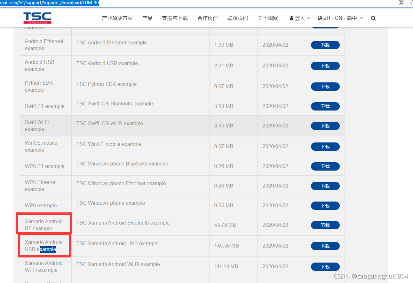
Task: Open the 合作伙伴 menu
Action: (x=208, y=18)
